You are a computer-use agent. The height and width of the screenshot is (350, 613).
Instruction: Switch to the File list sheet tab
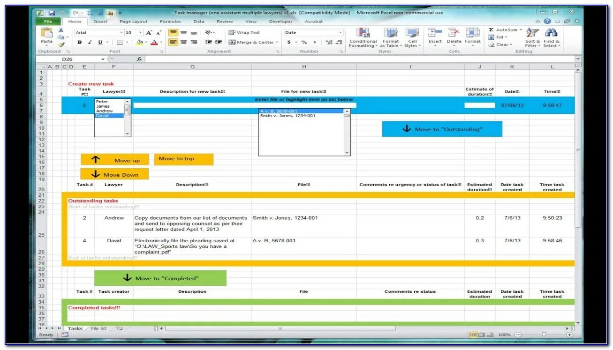98,328
